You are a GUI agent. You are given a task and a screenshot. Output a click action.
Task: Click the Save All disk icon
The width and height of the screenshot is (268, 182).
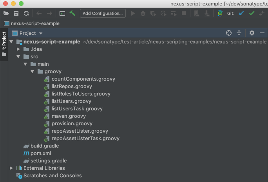pyautogui.click(x=16, y=13)
